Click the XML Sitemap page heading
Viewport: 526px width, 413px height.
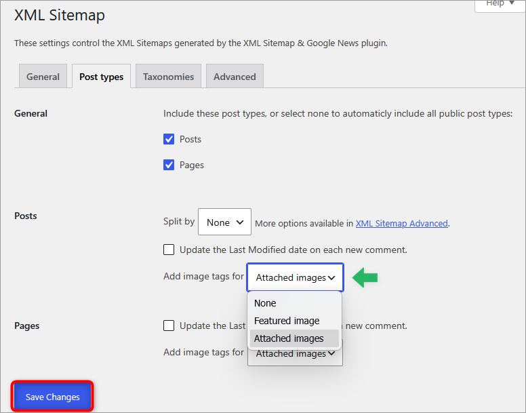(x=60, y=15)
